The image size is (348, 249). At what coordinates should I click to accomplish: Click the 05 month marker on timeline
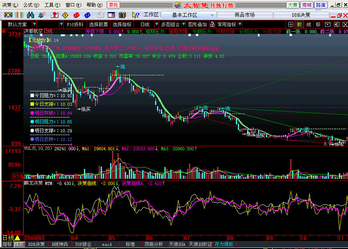pos(112,238)
